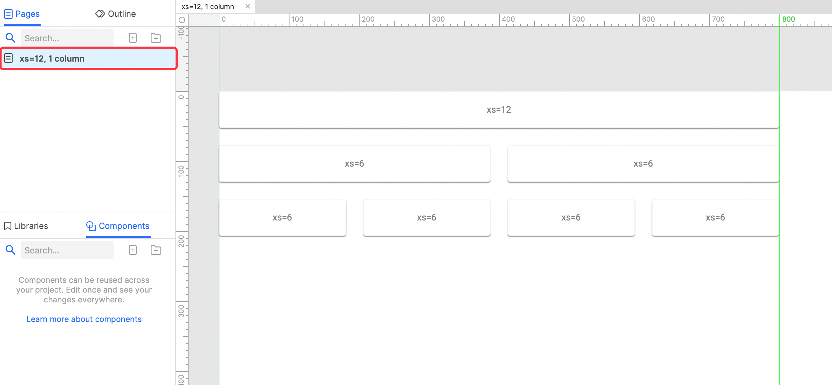Select the xs=12, 1 column page item
This screenshot has width=832, height=385.
pyautogui.click(x=88, y=58)
